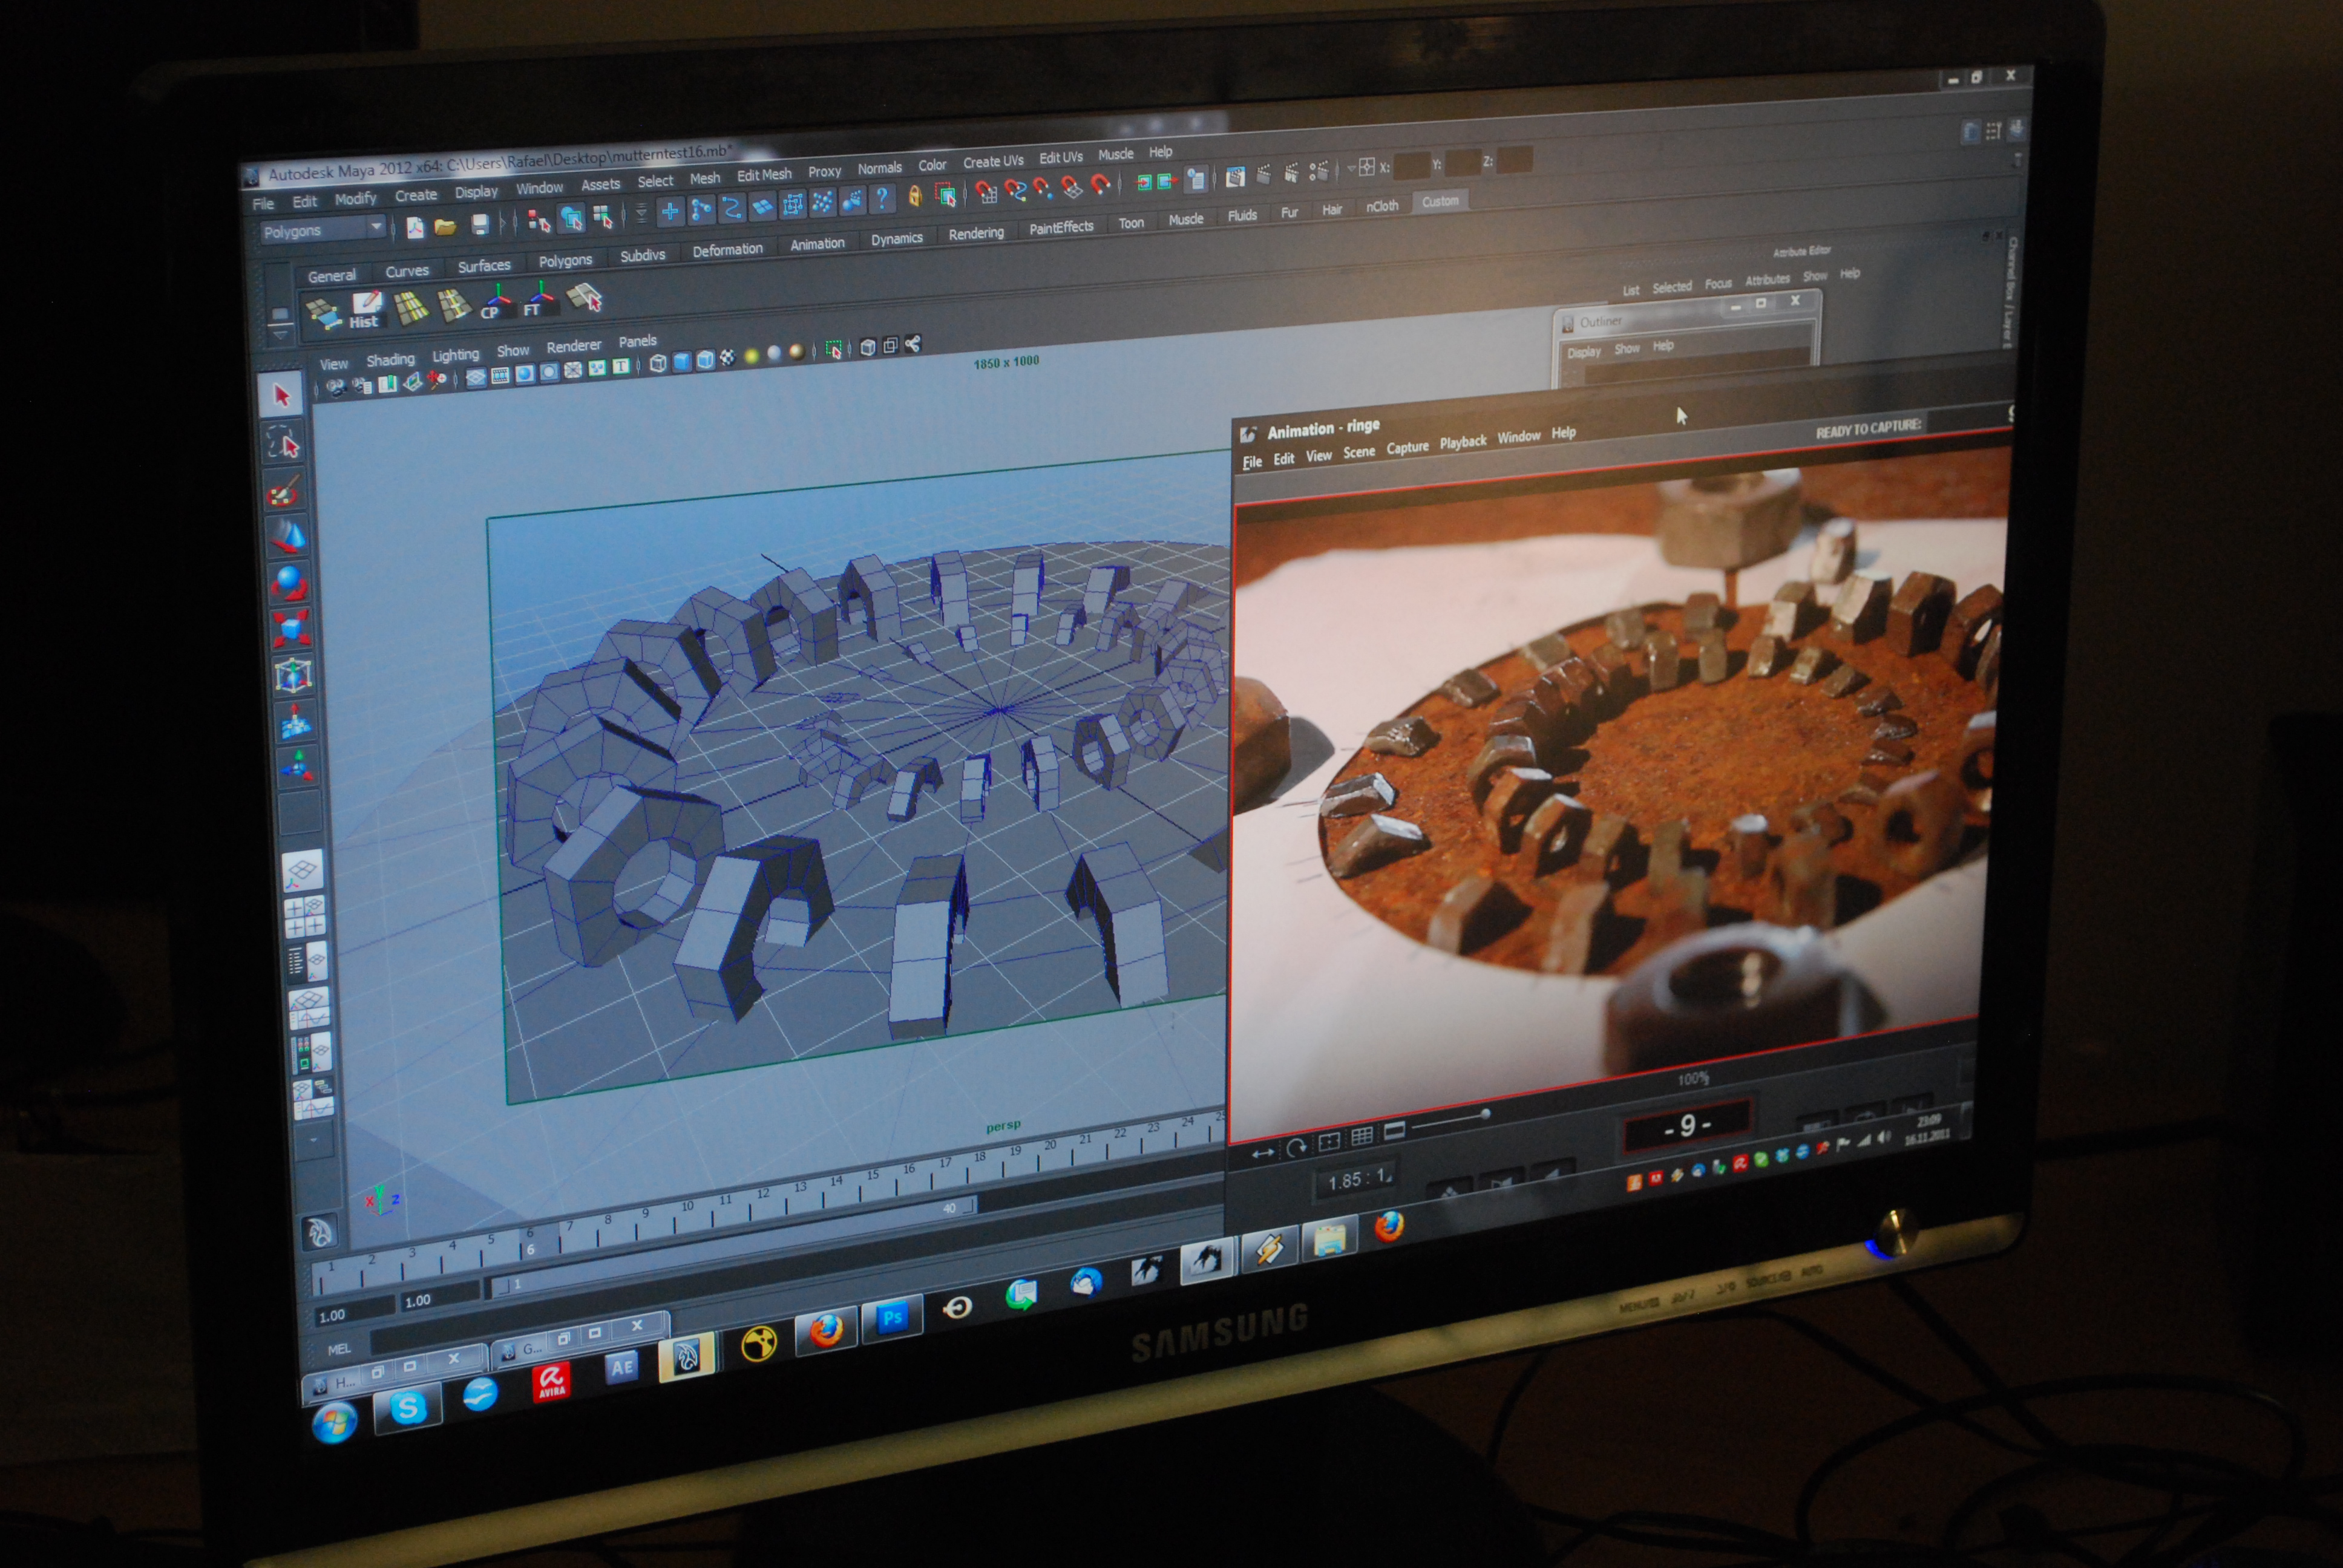Click the New Scene icon
Viewport: 2343px width, 1568px height.
coord(414,228)
